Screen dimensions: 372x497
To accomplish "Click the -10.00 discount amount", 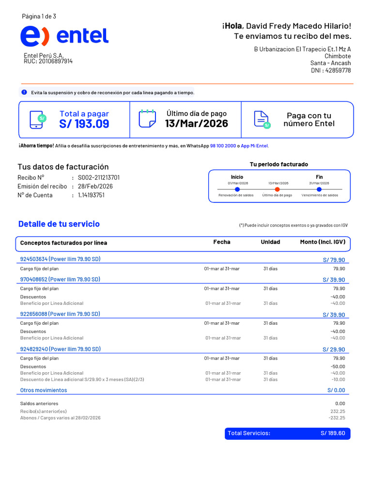I will pyautogui.click(x=338, y=380).
